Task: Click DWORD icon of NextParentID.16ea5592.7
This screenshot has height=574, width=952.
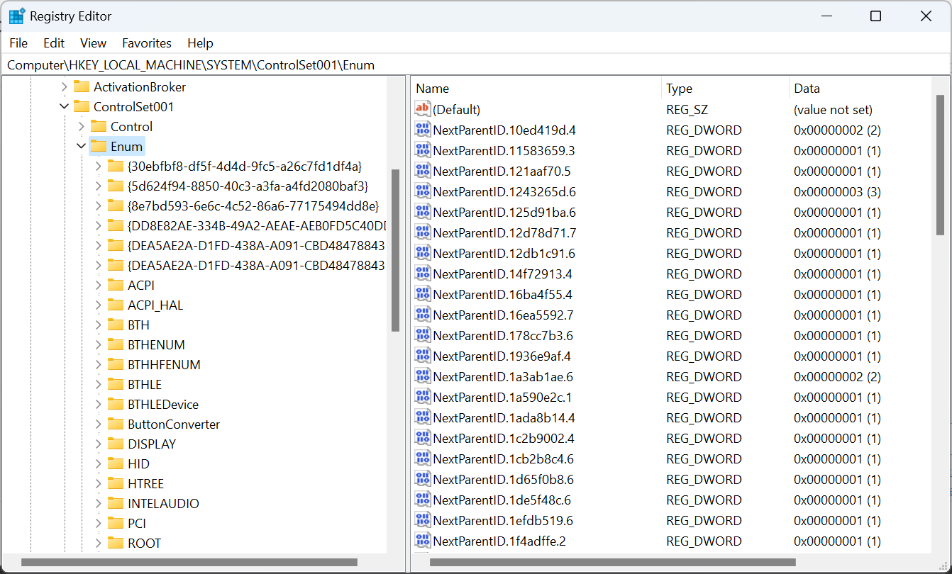Action: tap(423, 315)
